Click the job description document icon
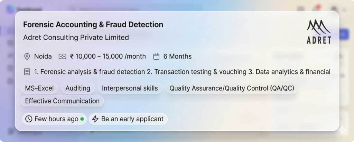 27,72
